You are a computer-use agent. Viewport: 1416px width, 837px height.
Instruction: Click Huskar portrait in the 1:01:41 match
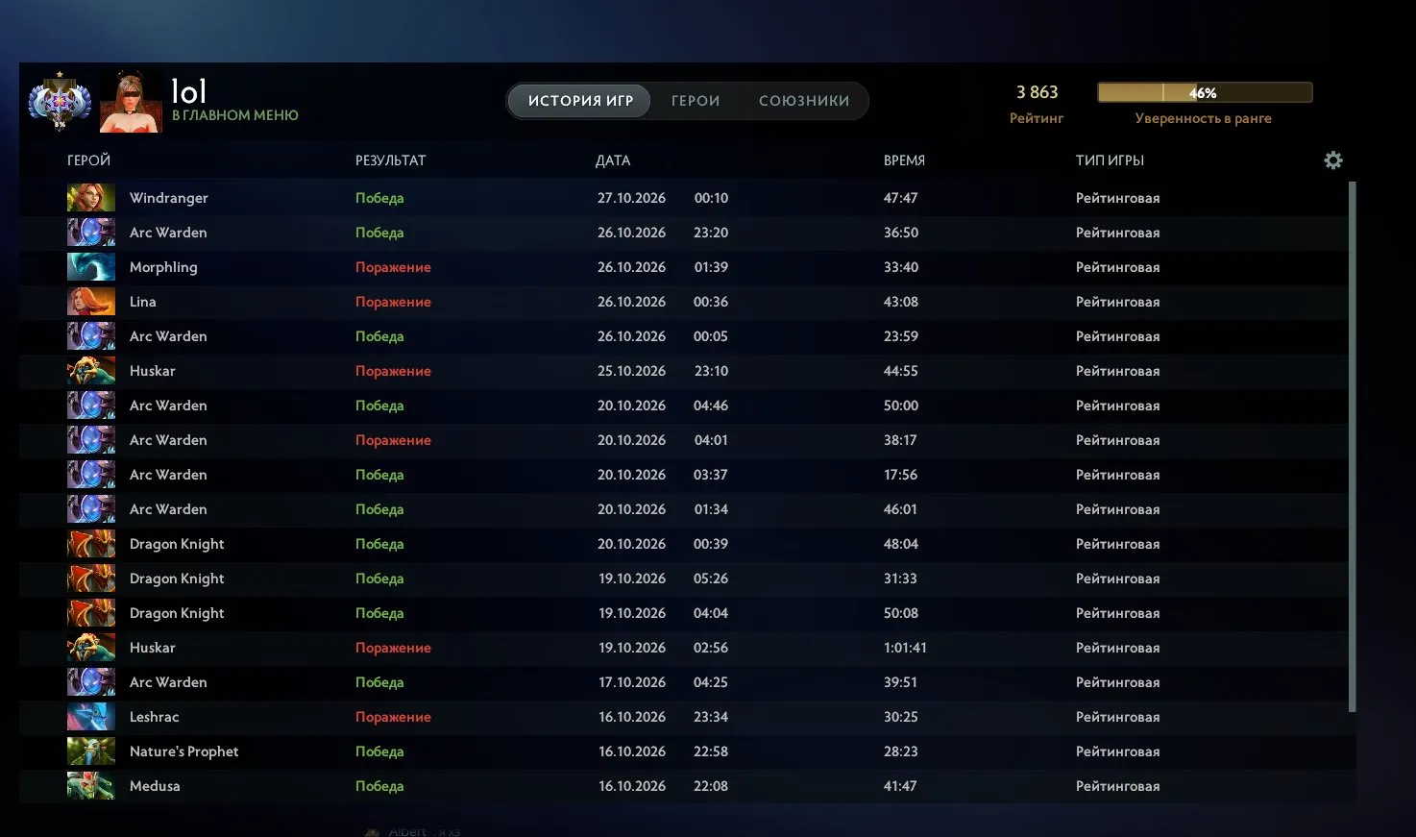(91, 648)
